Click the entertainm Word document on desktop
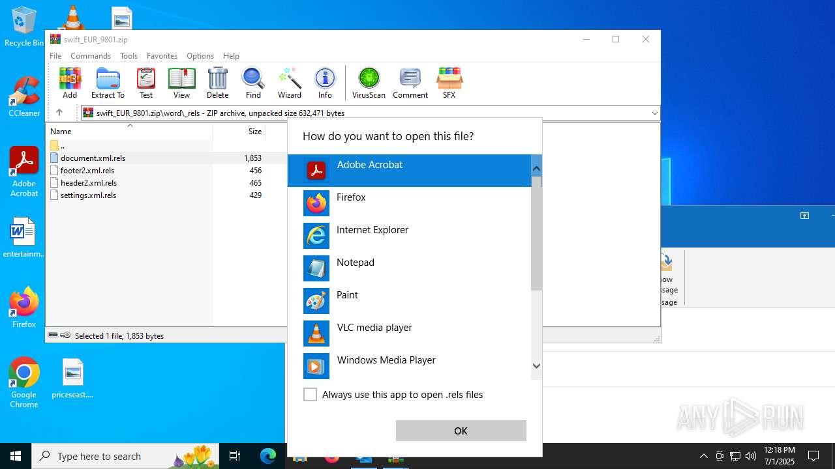The height and width of the screenshot is (469, 835). coord(23,238)
